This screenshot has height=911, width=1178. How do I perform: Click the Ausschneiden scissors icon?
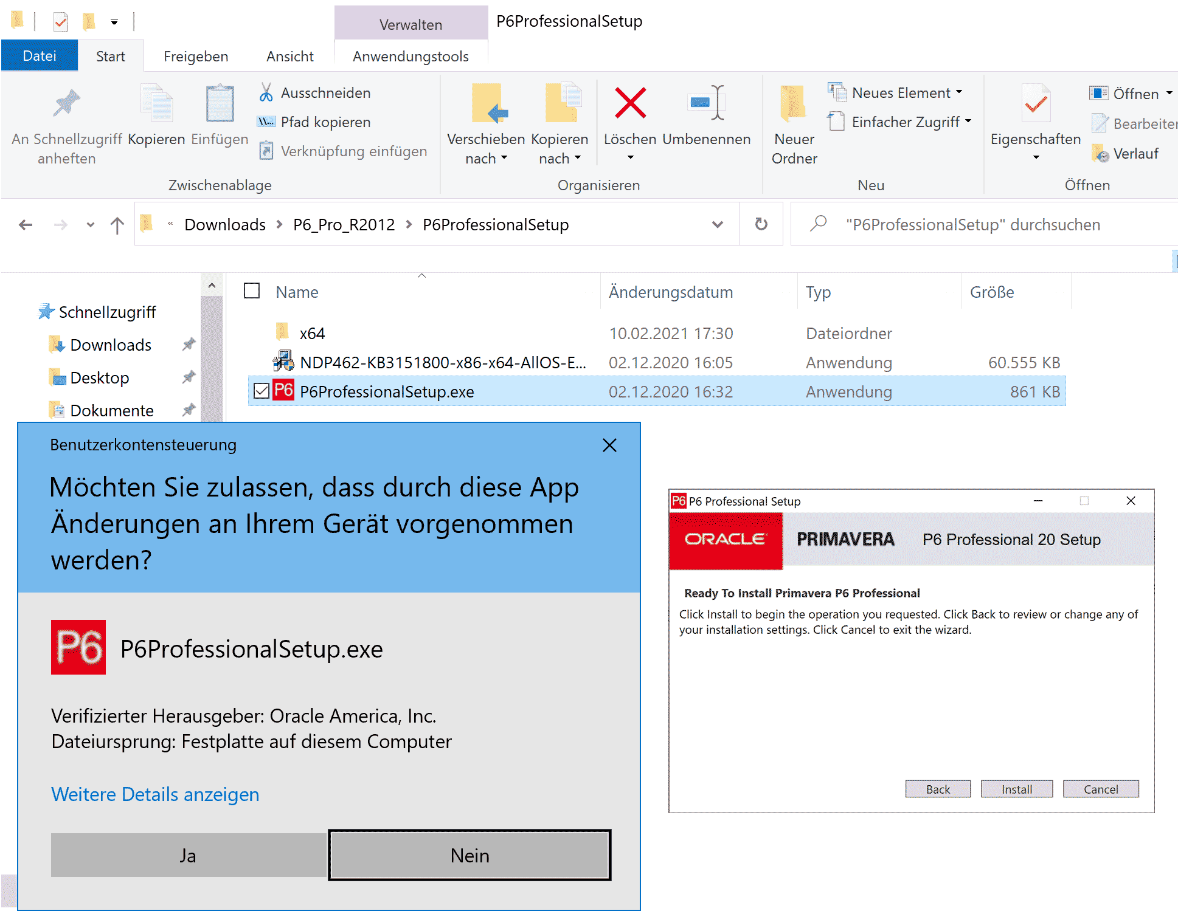266,92
